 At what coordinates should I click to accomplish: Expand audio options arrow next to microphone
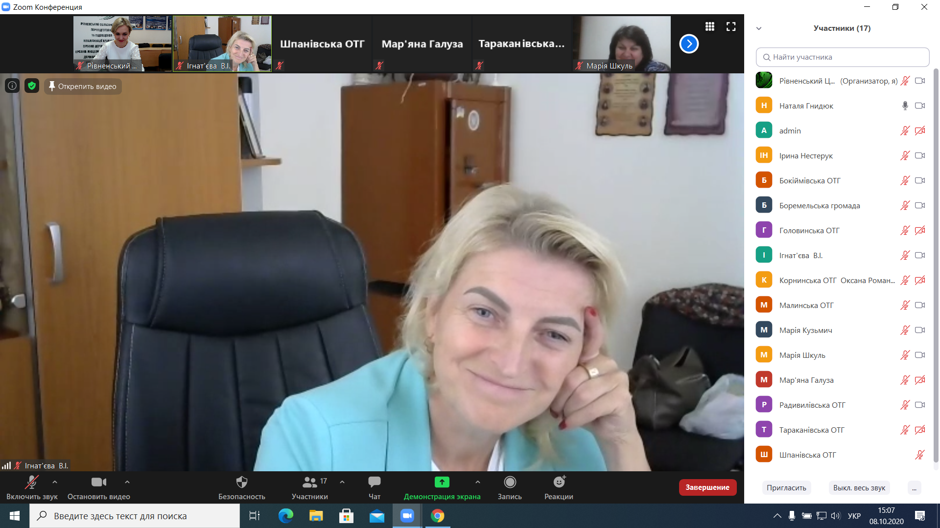tap(55, 482)
